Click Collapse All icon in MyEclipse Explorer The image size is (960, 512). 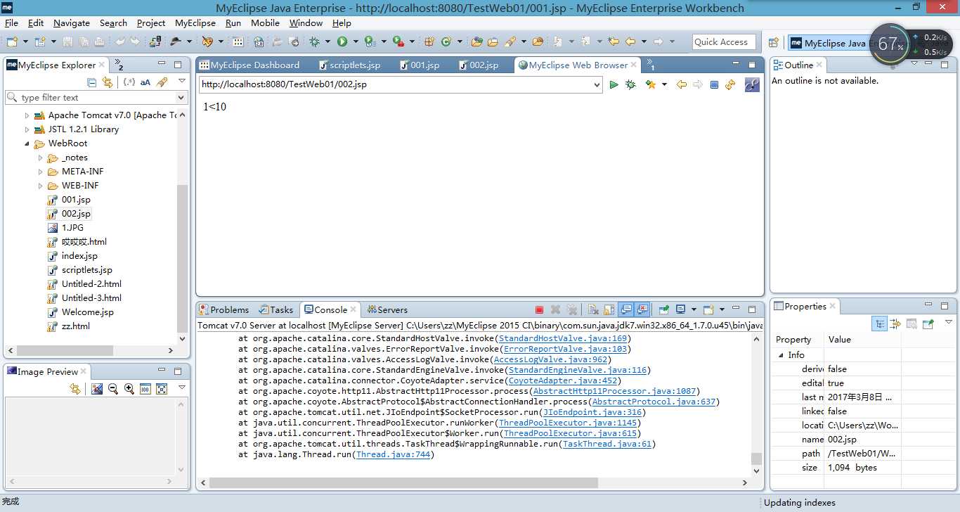point(92,82)
